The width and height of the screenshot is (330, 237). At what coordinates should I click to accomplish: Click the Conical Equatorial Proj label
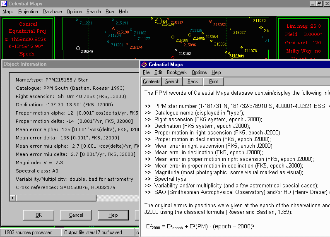tap(28, 28)
